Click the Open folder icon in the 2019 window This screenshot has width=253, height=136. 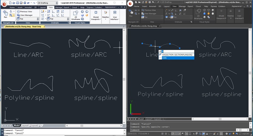point(14,3)
